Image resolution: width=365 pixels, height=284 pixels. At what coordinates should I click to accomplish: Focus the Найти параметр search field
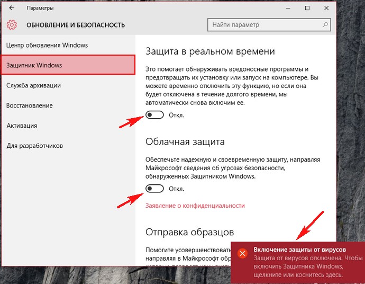pyautogui.click(x=264, y=25)
